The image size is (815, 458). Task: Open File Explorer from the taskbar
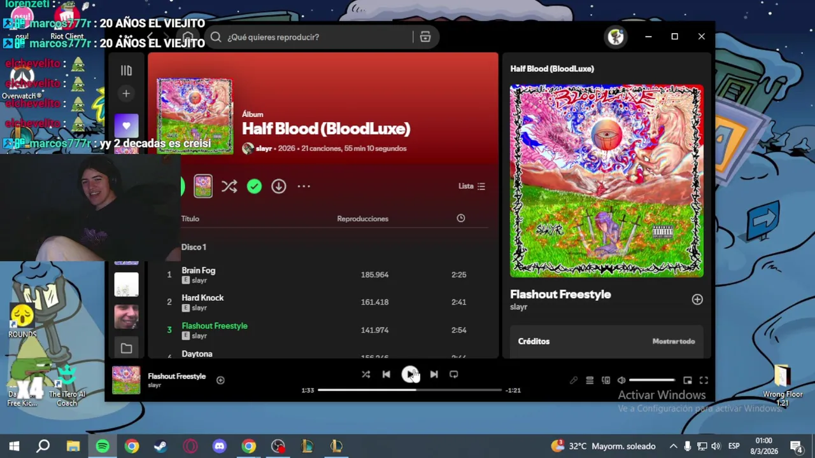[73, 447]
